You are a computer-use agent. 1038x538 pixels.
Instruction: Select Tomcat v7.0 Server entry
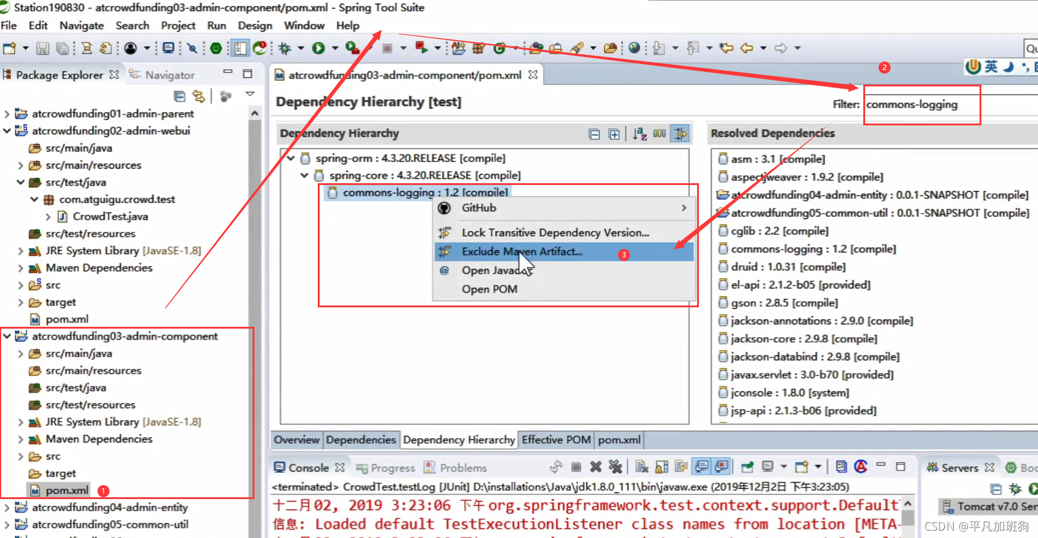[989, 506]
